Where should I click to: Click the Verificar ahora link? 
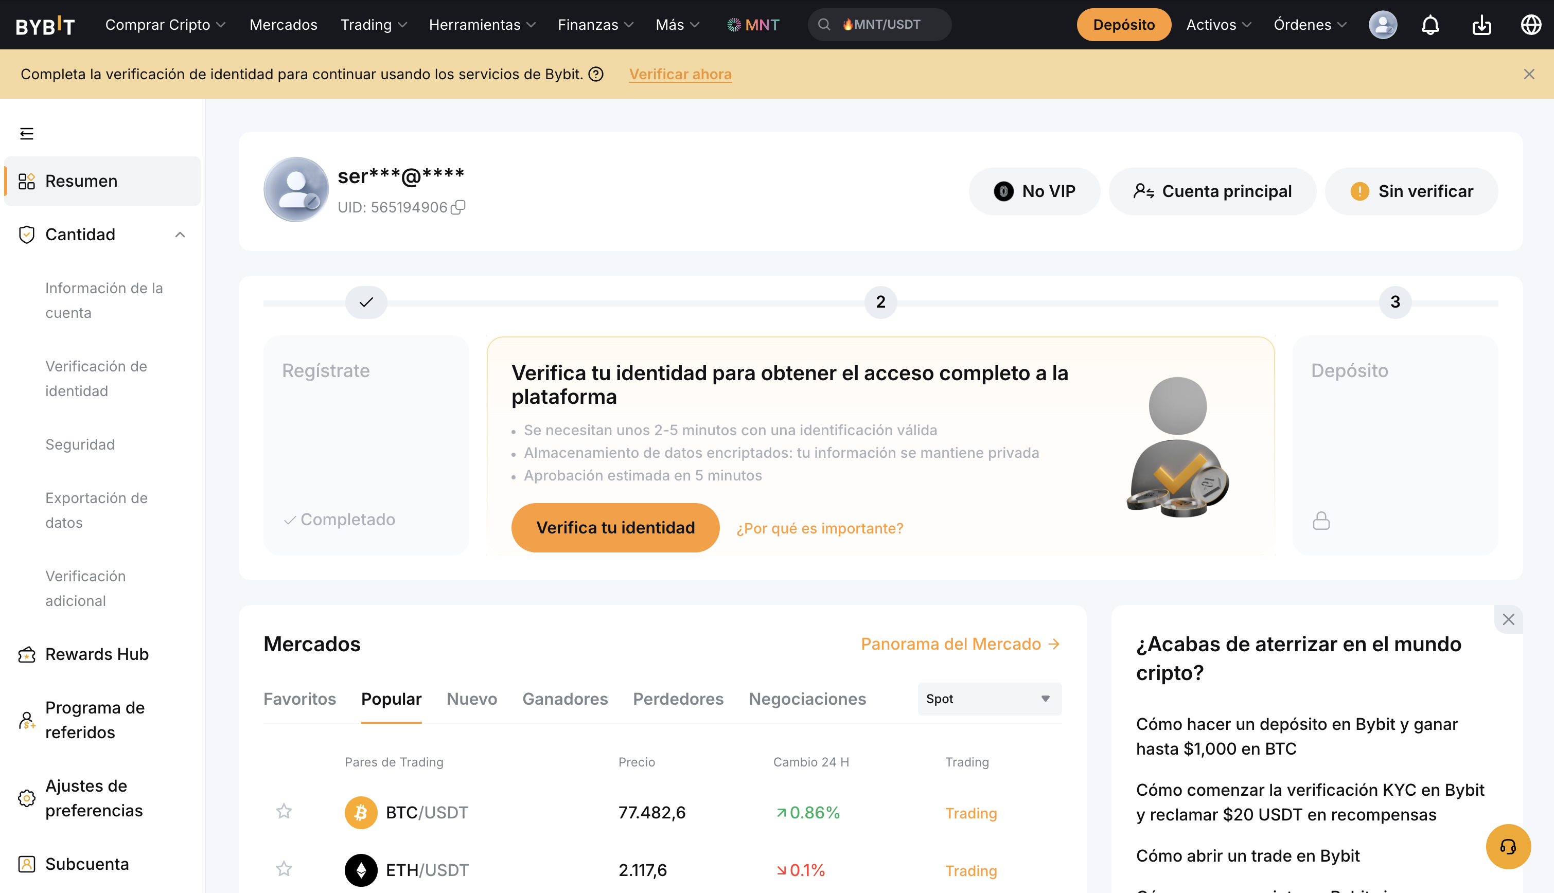click(680, 74)
